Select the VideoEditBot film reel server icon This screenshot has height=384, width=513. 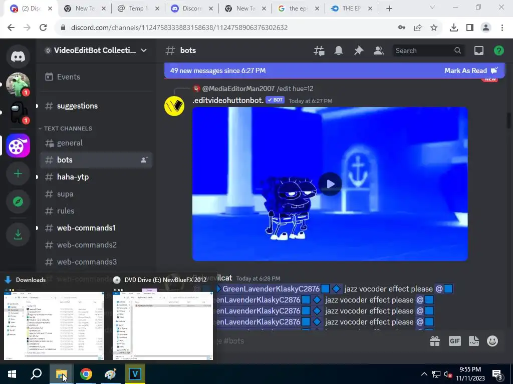[x=18, y=145]
